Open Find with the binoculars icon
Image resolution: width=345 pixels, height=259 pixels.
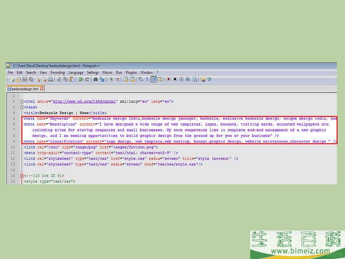[96, 79]
